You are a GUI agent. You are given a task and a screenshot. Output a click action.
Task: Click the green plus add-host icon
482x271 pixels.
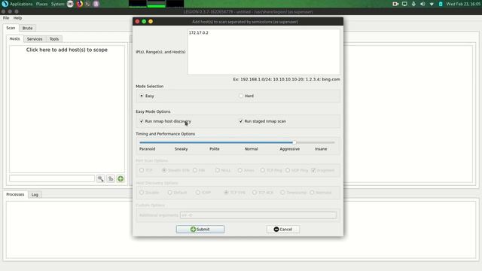pos(120,178)
